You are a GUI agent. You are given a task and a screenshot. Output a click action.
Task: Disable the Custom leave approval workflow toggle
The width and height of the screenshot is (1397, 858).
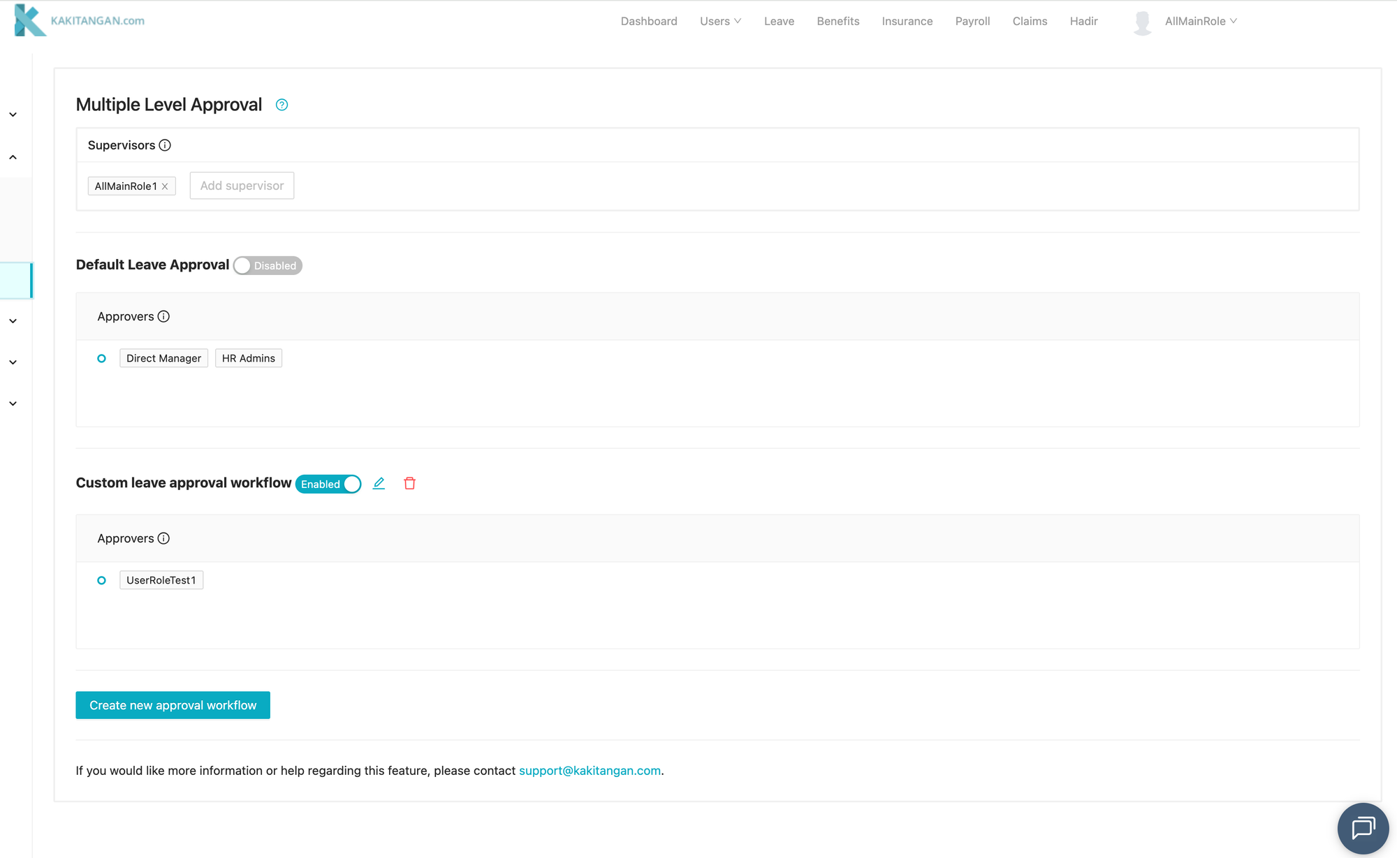point(328,484)
